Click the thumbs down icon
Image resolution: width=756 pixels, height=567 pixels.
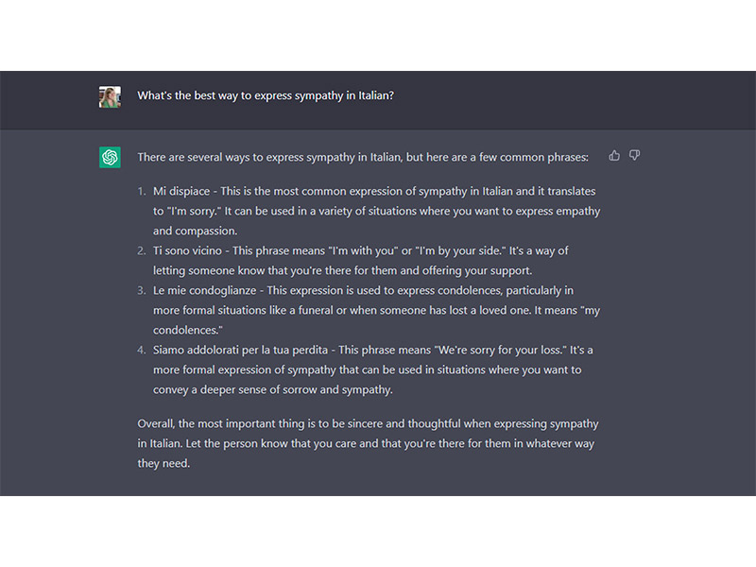tap(634, 155)
